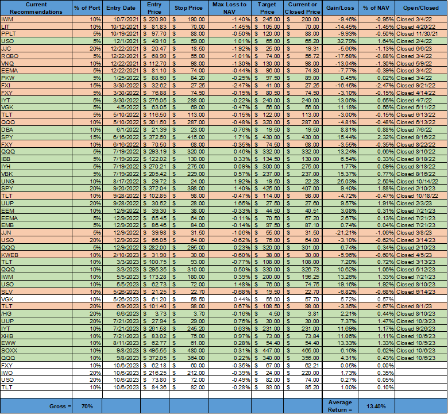Select the DBA ticker cell
The height and width of the screenshot is (414, 448).
pyautogui.click(x=36, y=129)
